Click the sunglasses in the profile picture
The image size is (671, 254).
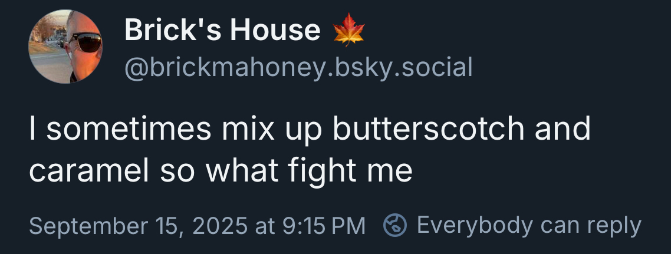85,42
